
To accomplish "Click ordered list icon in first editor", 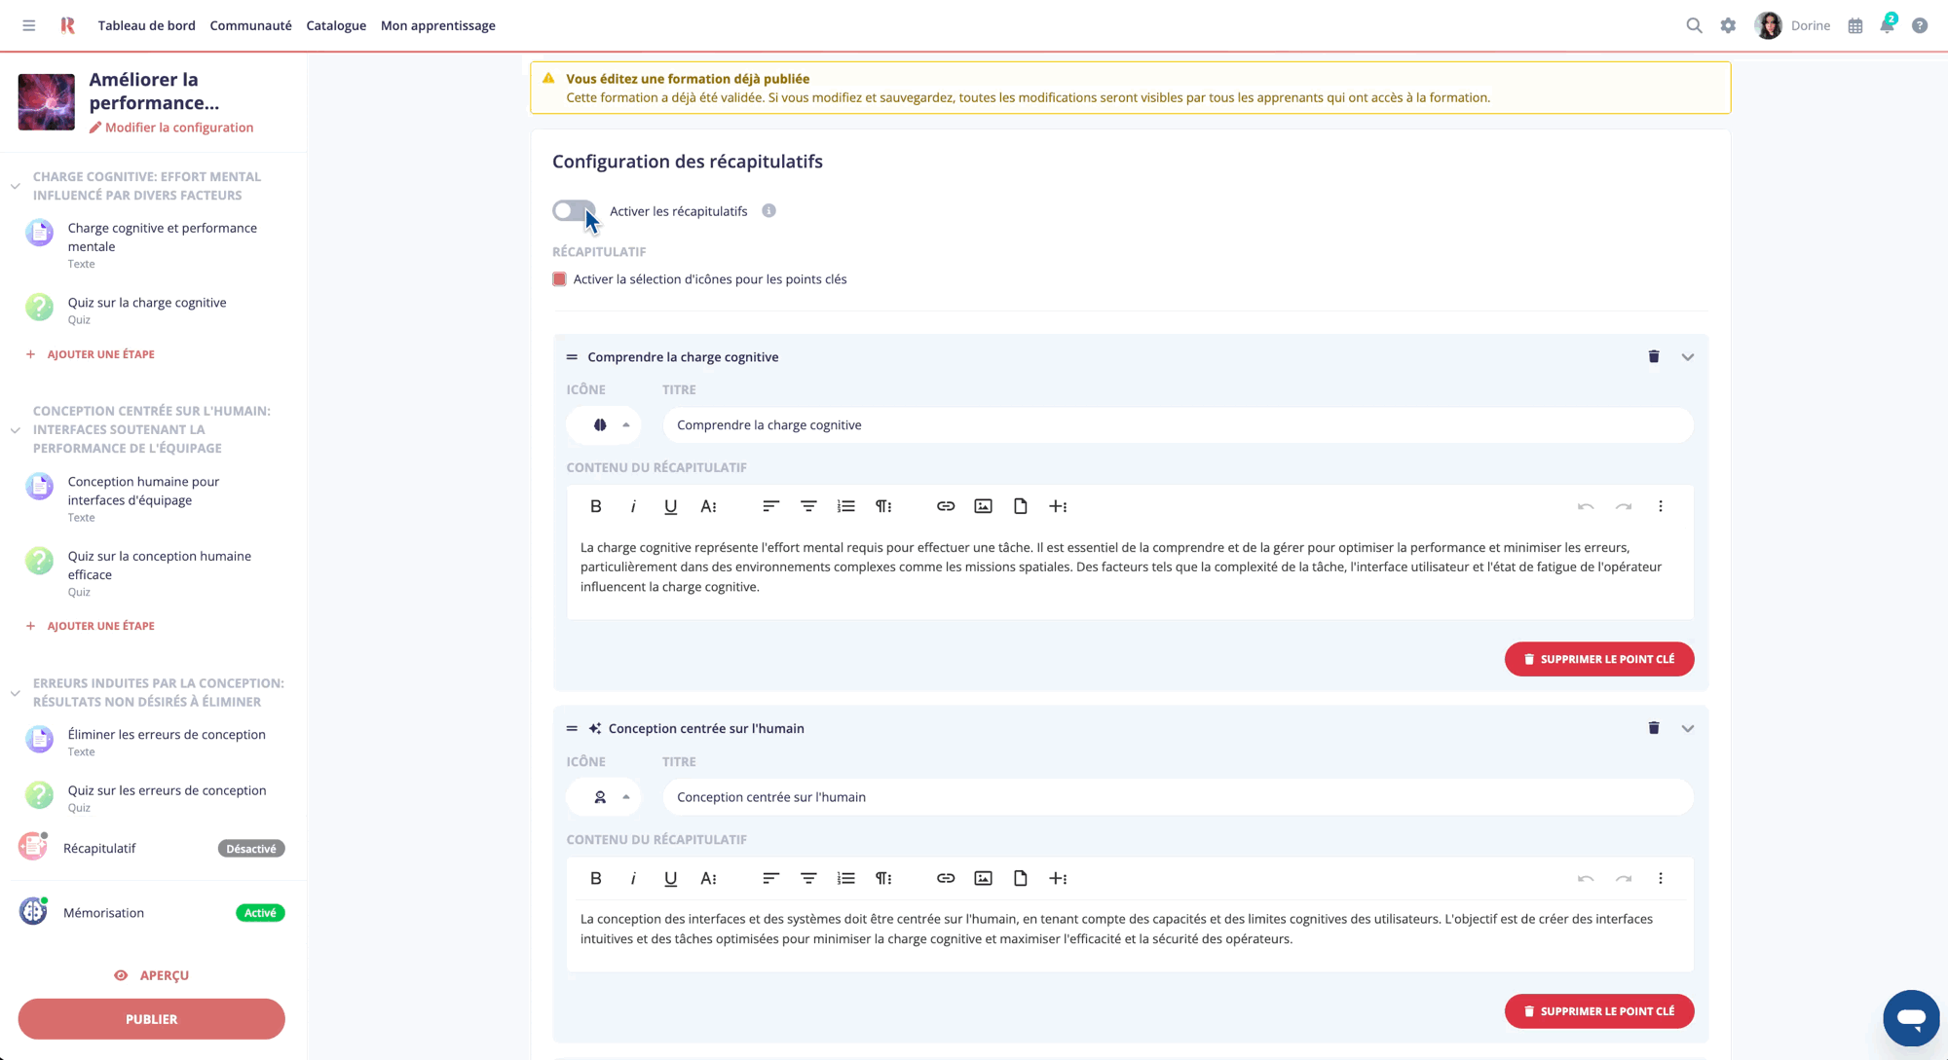I will pyautogui.click(x=845, y=506).
